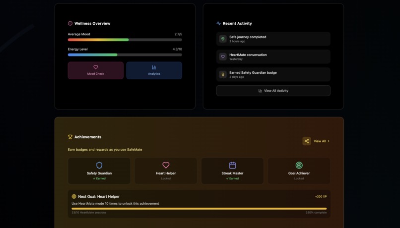Open the Analytics button
This screenshot has width=400, height=228.
(154, 70)
